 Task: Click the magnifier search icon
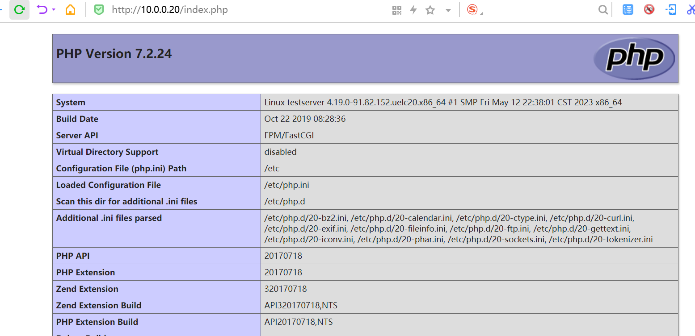(603, 10)
